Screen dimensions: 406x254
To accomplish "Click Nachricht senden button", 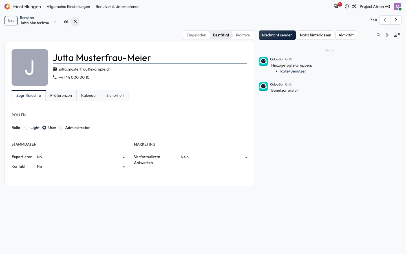I will [277, 35].
